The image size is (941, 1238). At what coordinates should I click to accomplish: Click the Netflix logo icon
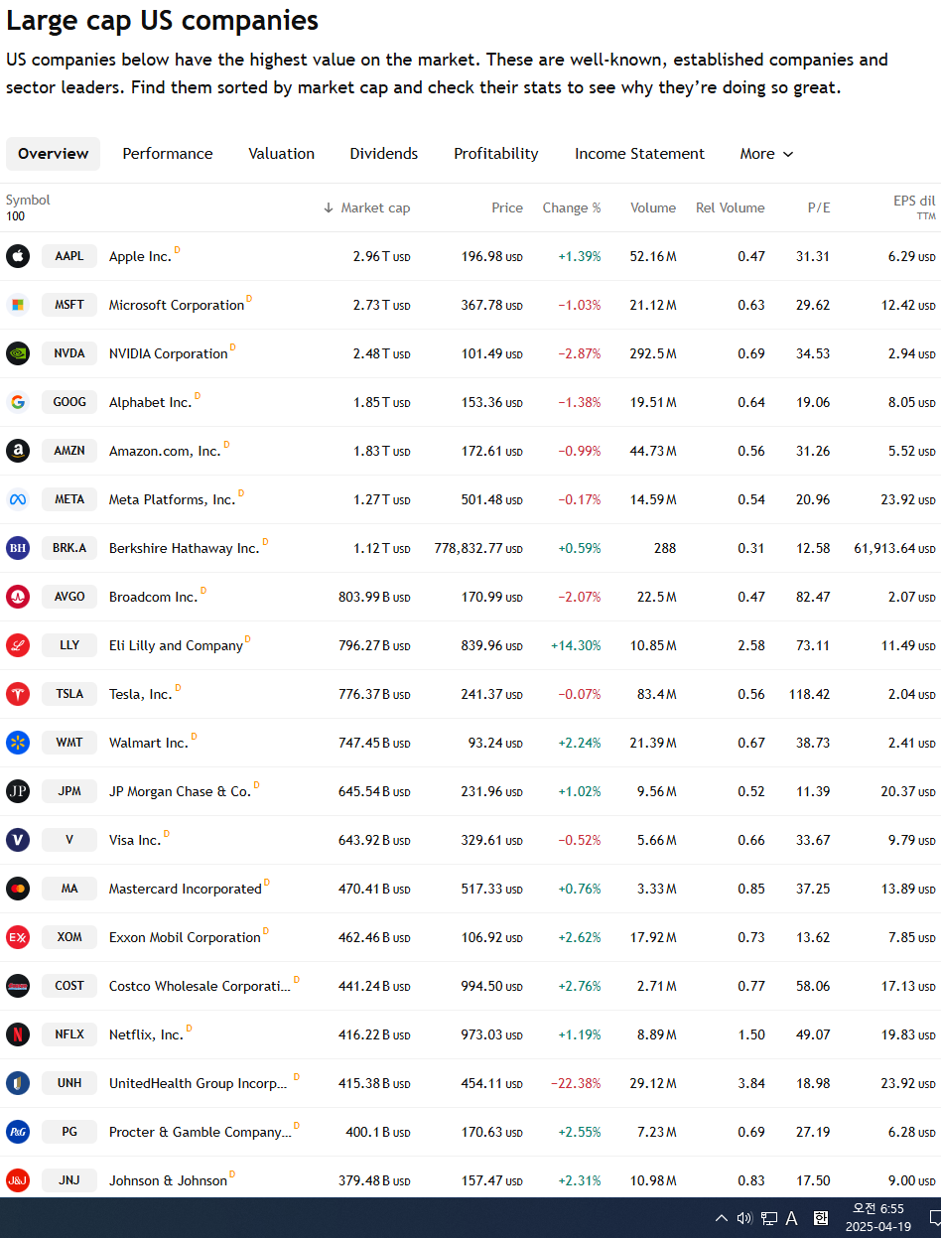pyautogui.click(x=18, y=1034)
